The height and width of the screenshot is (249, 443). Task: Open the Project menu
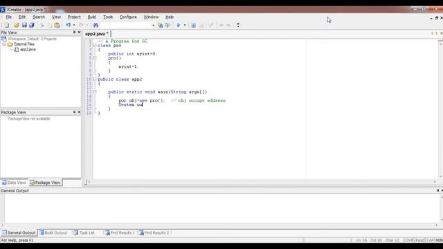coord(74,17)
